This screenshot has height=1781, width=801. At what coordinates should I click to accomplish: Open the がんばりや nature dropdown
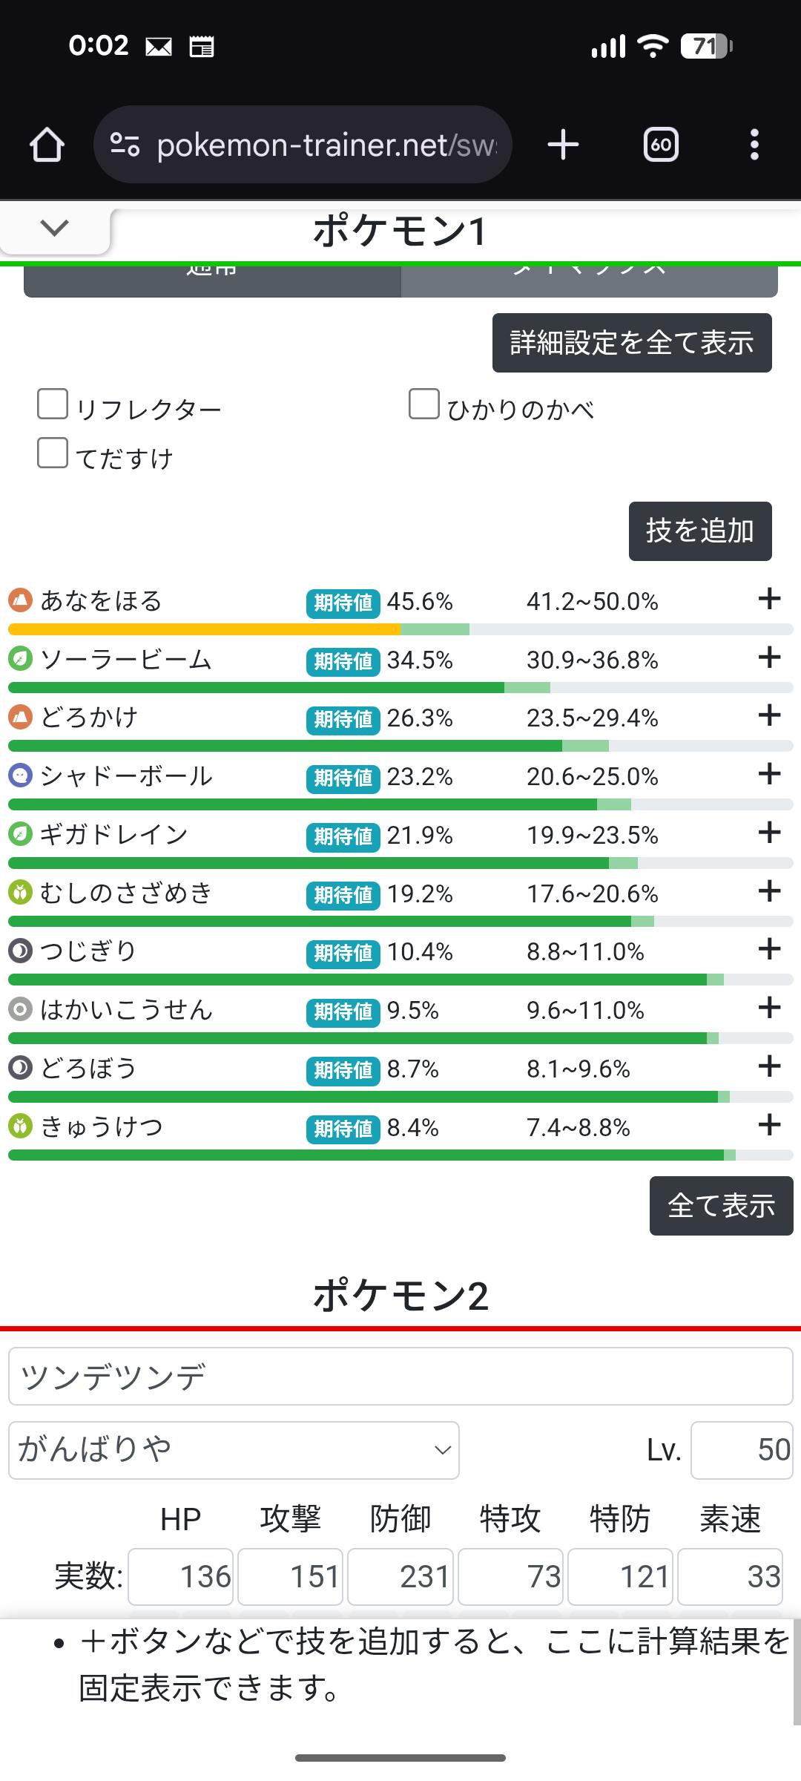pos(234,1450)
